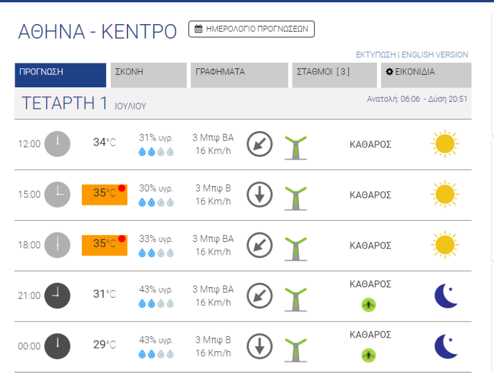
Task: Click the crescent moon icon at 21:00
Action: tap(446, 296)
